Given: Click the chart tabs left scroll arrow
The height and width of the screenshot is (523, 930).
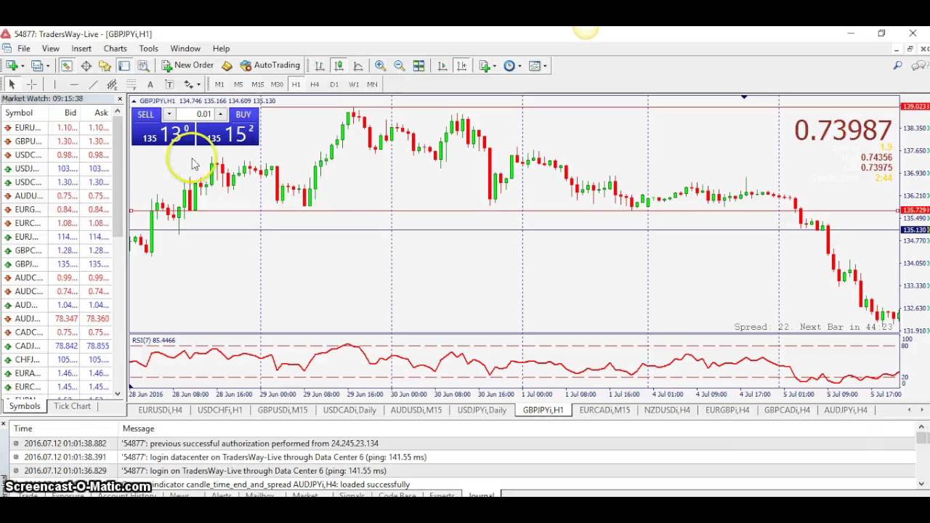Looking at the screenshot, I should click(910, 410).
